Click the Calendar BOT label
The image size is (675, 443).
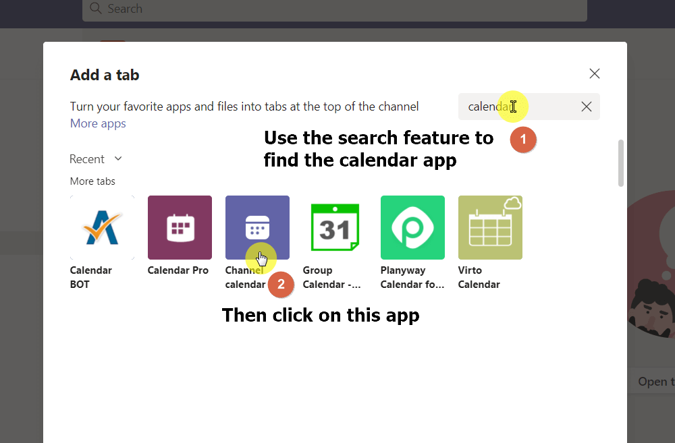click(91, 277)
